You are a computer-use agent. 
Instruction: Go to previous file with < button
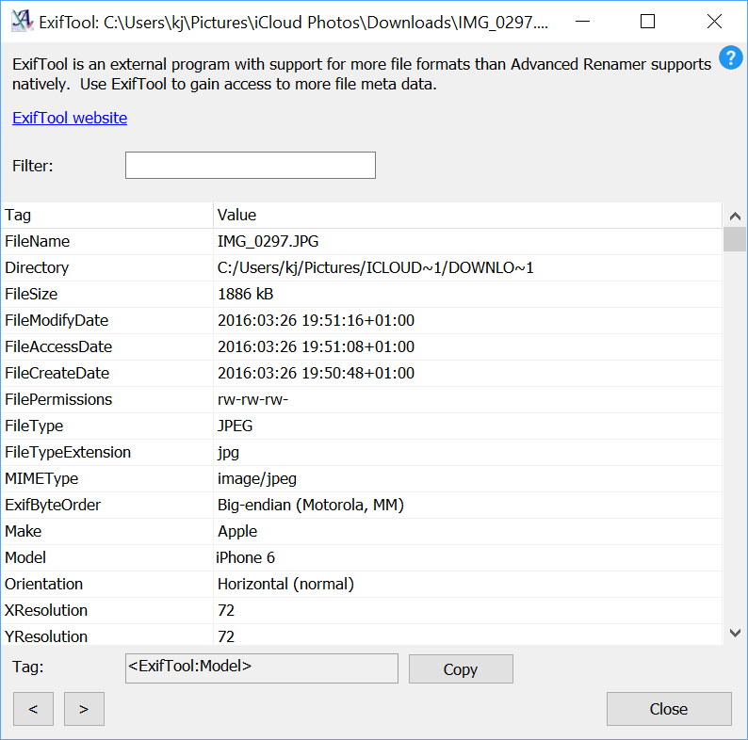pos(33,709)
